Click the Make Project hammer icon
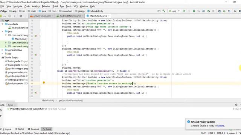Image resolution: width=241 pixels, height=135 pixels. [x=164, y=11]
